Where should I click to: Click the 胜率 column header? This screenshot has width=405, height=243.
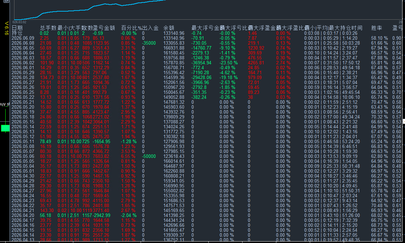click(x=376, y=28)
